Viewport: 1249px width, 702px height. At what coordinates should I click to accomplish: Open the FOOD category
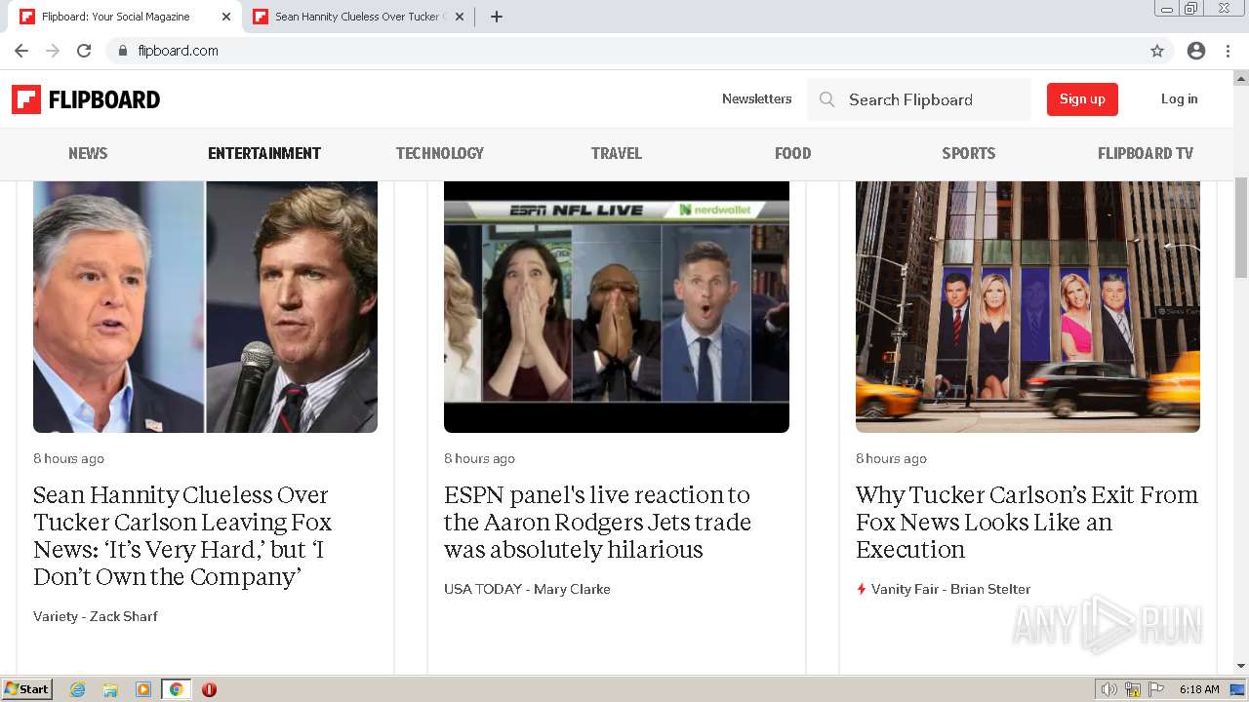point(792,153)
